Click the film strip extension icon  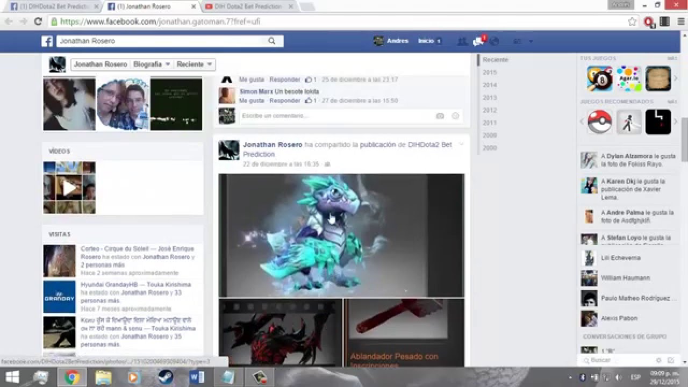tap(664, 21)
